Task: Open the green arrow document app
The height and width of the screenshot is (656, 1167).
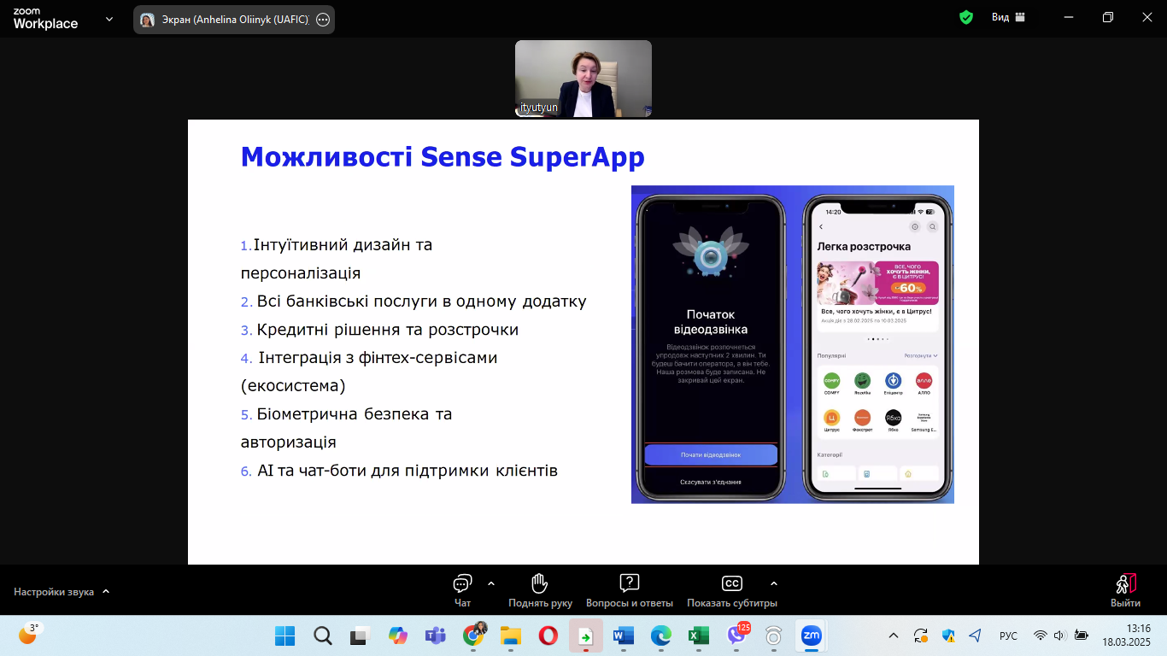Action: pyautogui.click(x=586, y=635)
